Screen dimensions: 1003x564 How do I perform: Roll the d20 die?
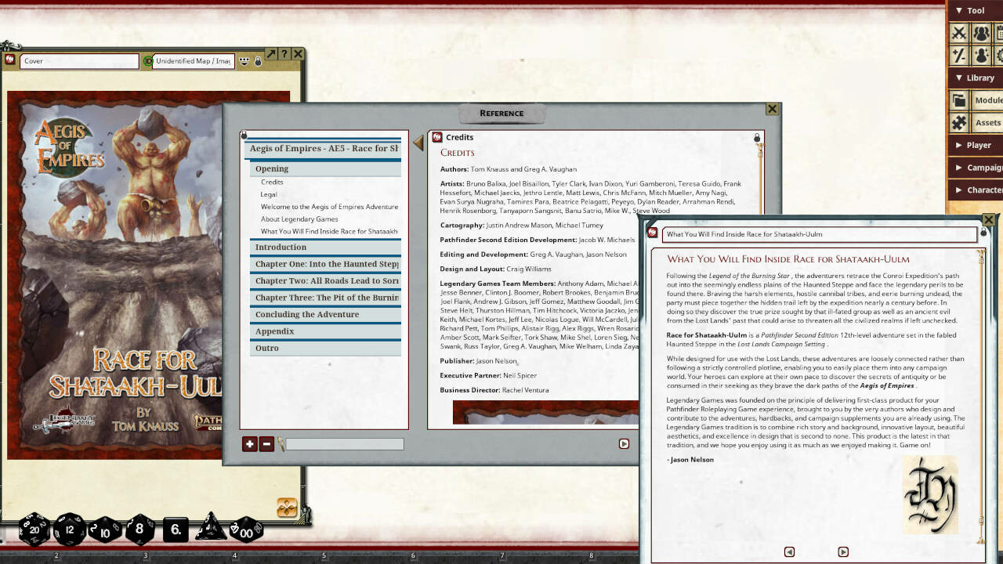tap(34, 530)
